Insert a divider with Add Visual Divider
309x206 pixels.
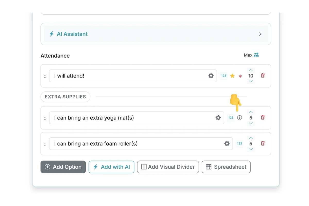pos(168,167)
